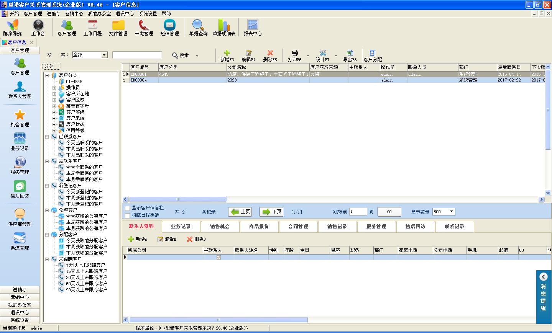
Task: Close the 客户信息 document tab
Action: [x=32, y=42]
